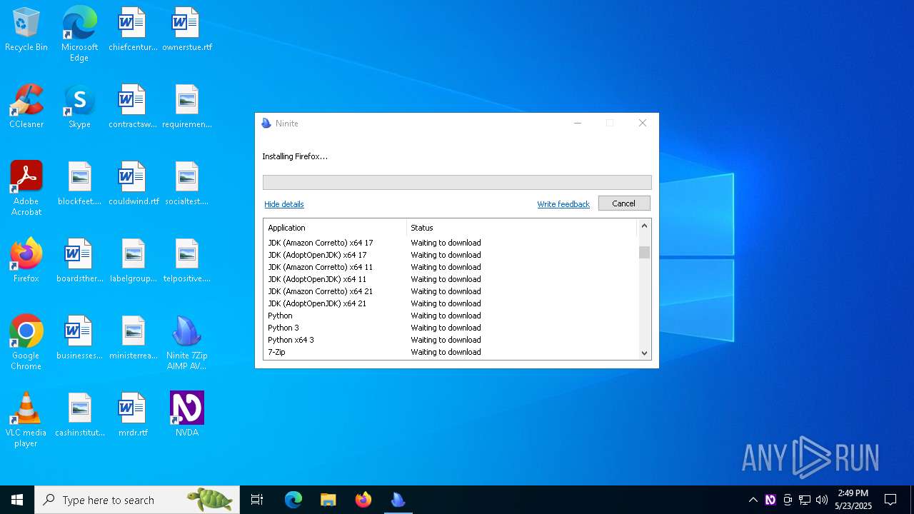Screen dimensions: 914x514
Task: Sort by the Application column header
Action: coord(335,228)
